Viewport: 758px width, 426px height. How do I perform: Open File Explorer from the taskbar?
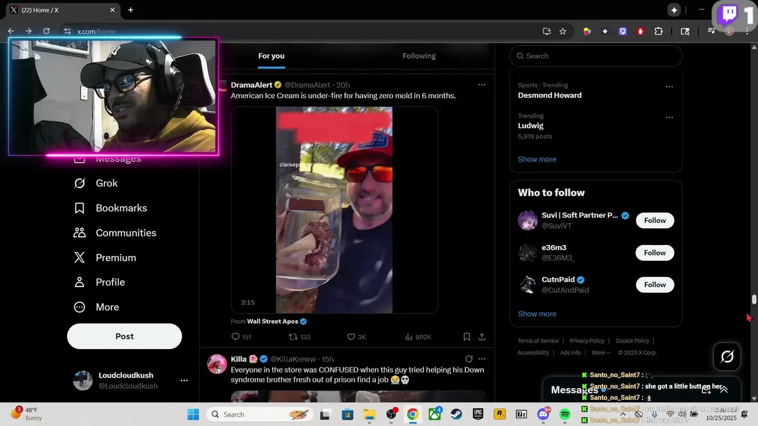click(x=369, y=414)
